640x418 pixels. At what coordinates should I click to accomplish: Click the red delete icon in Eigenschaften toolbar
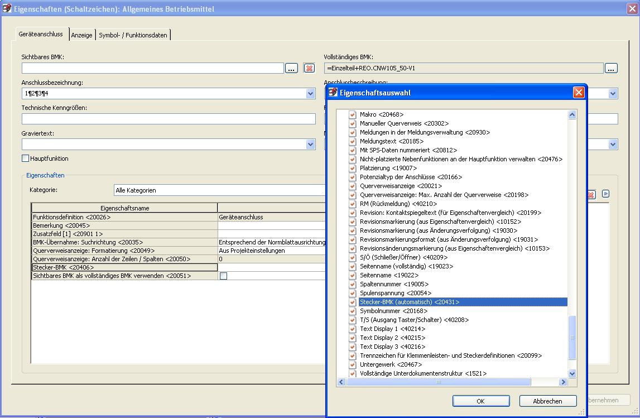(x=590, y=194)
